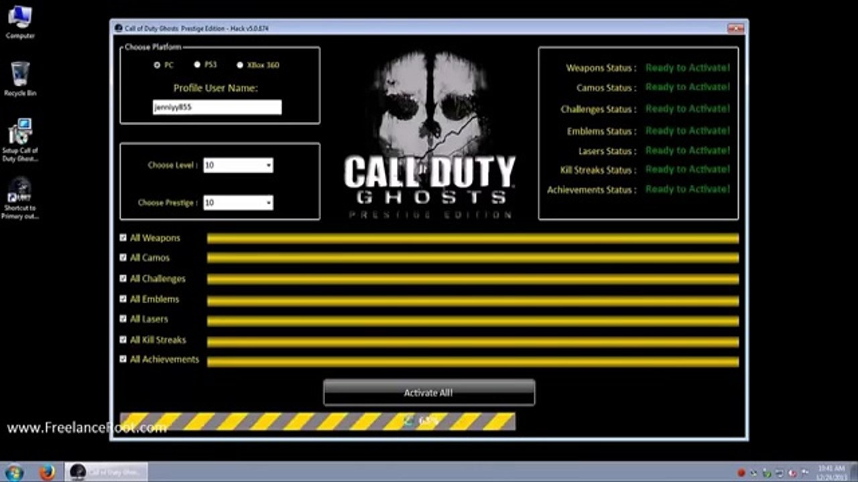
Task: Open the Recycle Bin desktop icon
Action: pyautogui.click(x=20, y=79)
